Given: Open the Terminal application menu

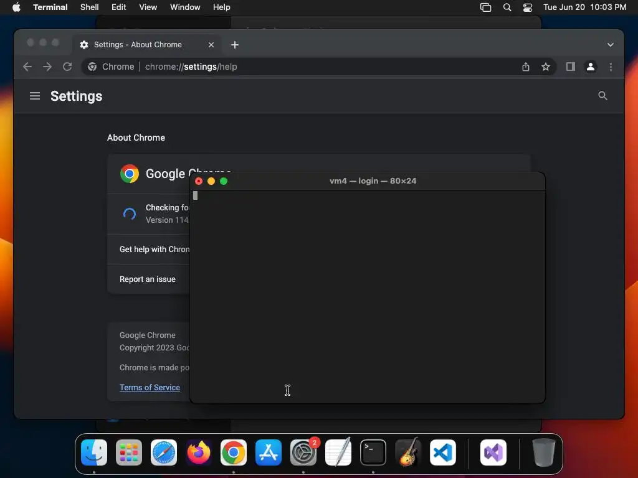Looking at the screenshot, I should pos(50,7).
